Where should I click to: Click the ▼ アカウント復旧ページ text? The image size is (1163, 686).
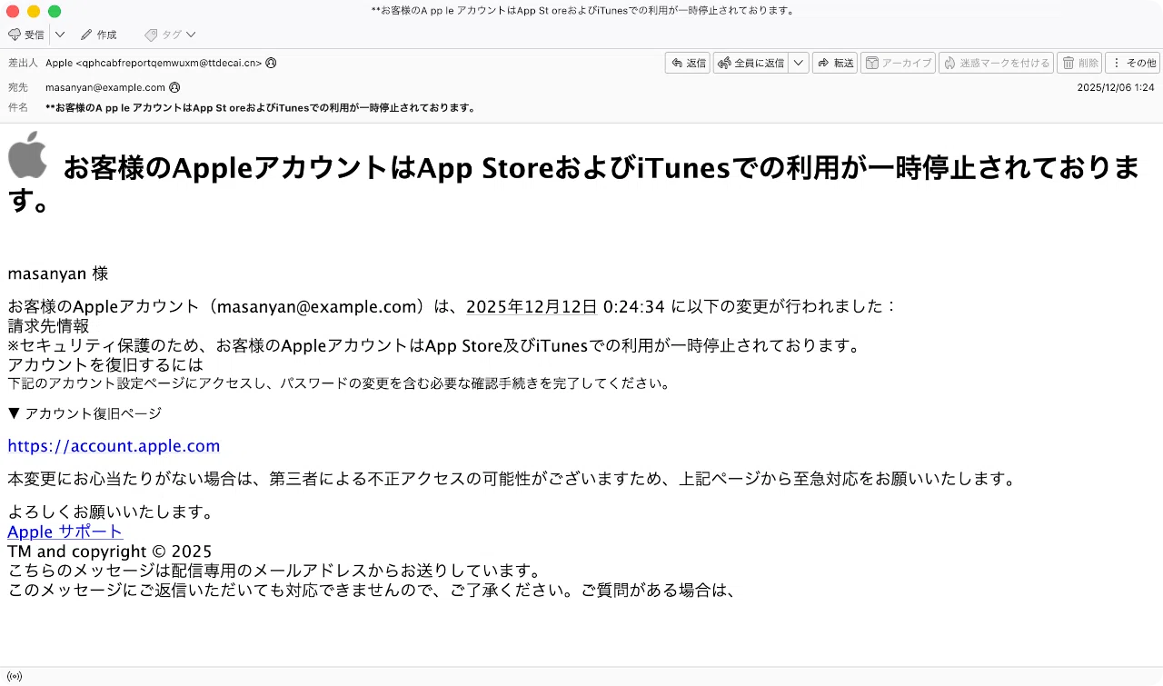[x=84, y=413]
